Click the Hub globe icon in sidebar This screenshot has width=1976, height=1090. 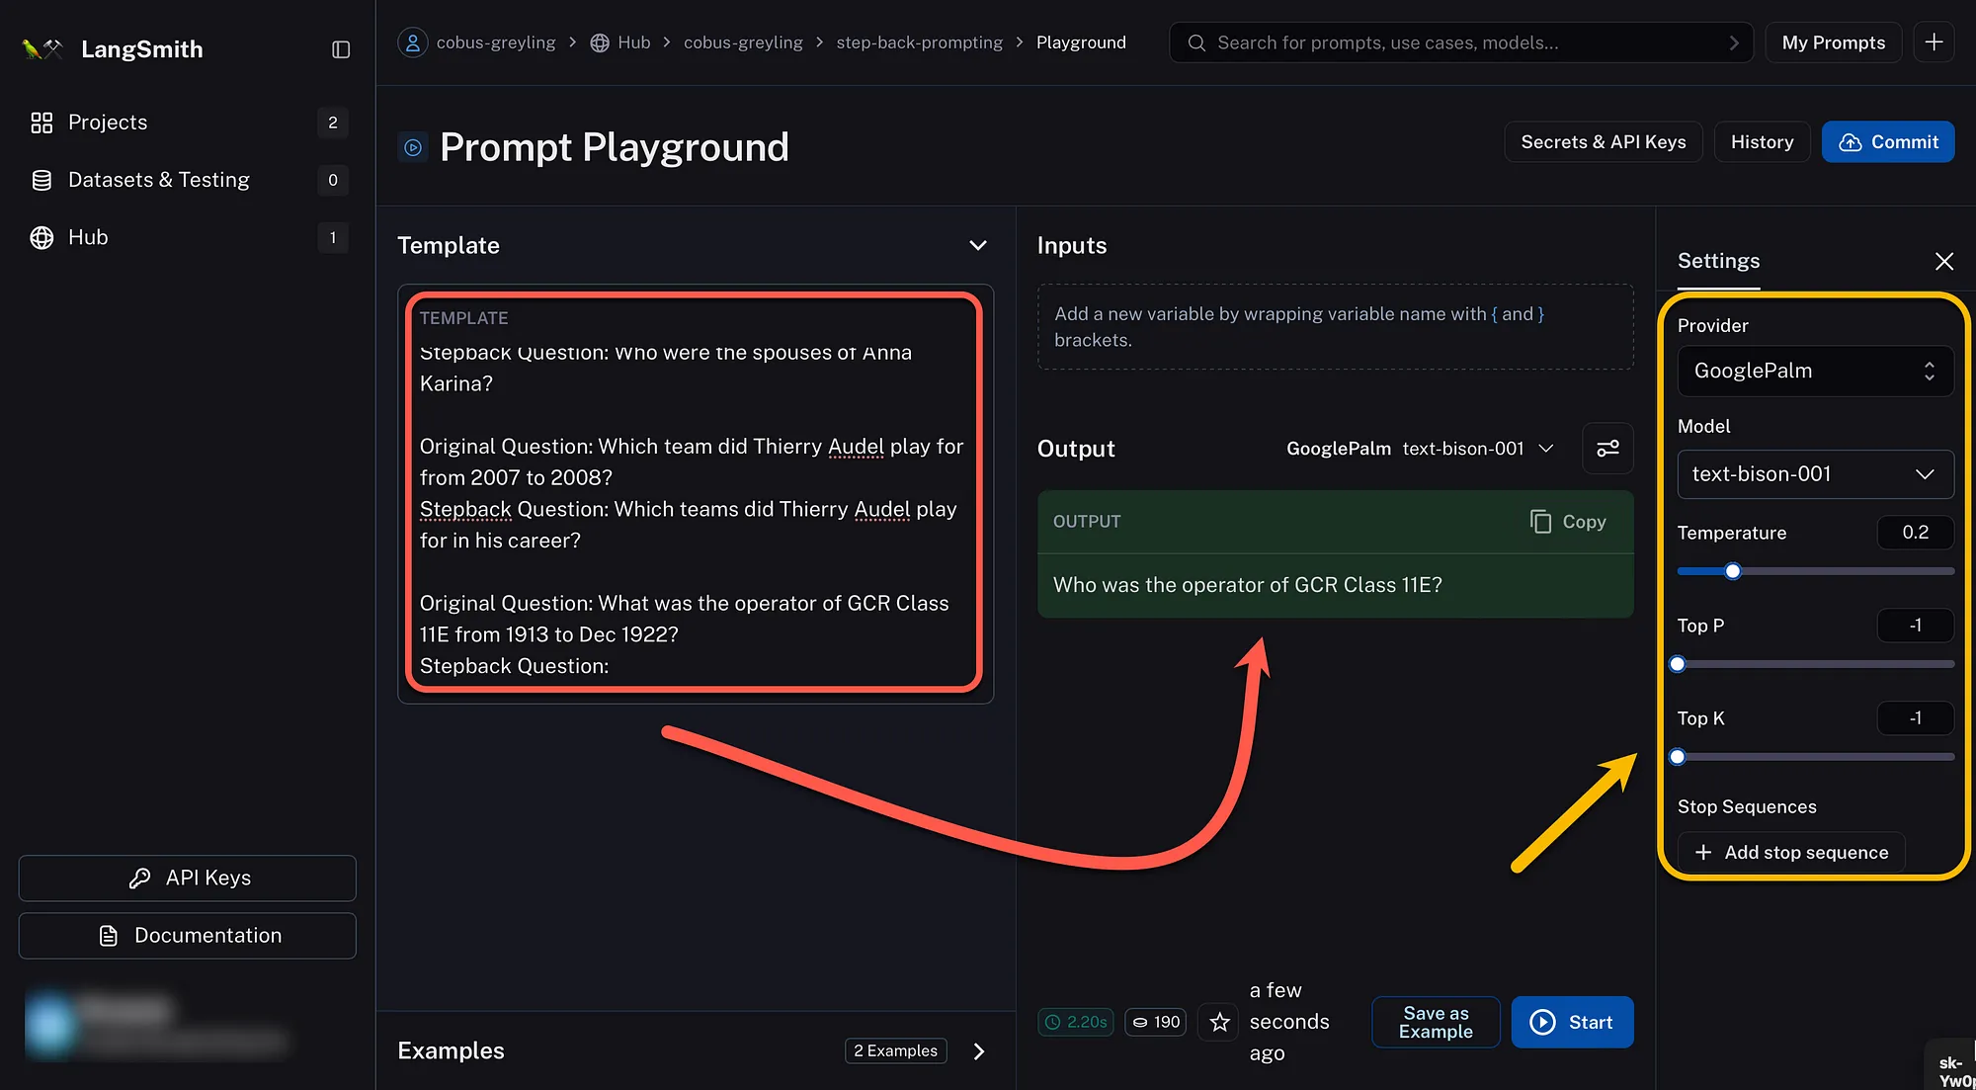pos(41,237)
